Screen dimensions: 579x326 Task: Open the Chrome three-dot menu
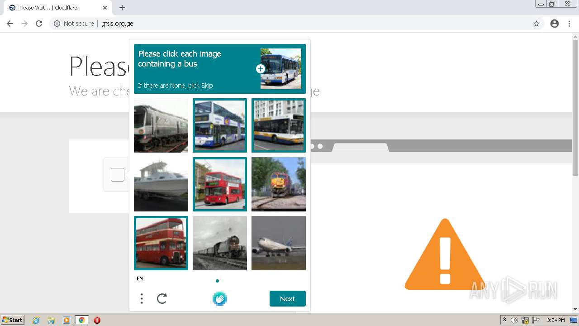point(569,24)
